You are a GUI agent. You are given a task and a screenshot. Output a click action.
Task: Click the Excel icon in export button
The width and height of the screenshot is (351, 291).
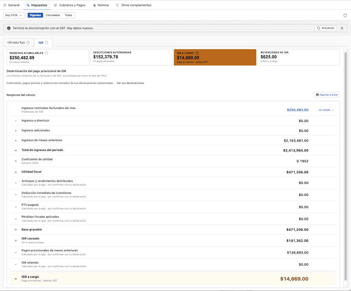coord(317,95)
